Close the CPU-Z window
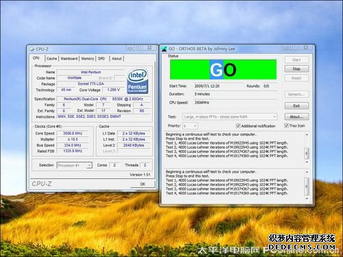This screenshot has height=257, width=343. tap(150, 48)
